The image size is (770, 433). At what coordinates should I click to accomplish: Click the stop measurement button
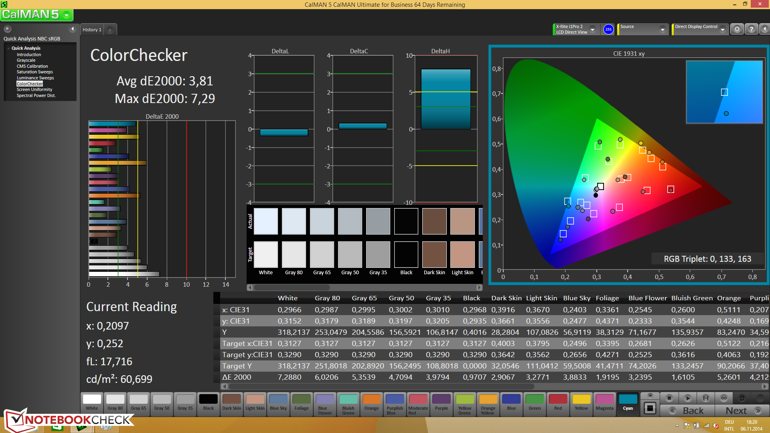coord(669,398)
